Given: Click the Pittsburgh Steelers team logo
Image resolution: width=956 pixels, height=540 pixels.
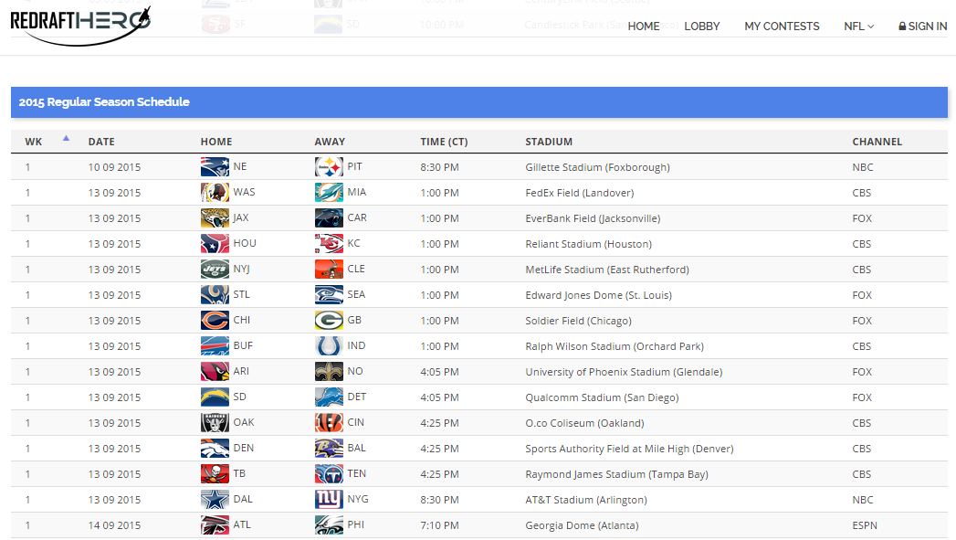Looking at the screenshot, I should click(x=329, y=167).
